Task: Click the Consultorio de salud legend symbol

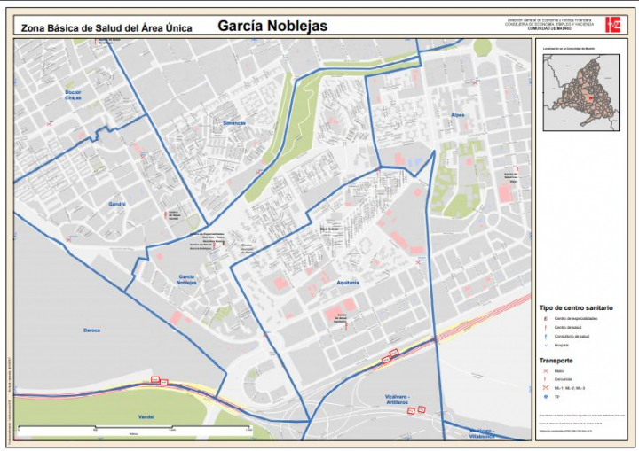Action: coord(545,337)
